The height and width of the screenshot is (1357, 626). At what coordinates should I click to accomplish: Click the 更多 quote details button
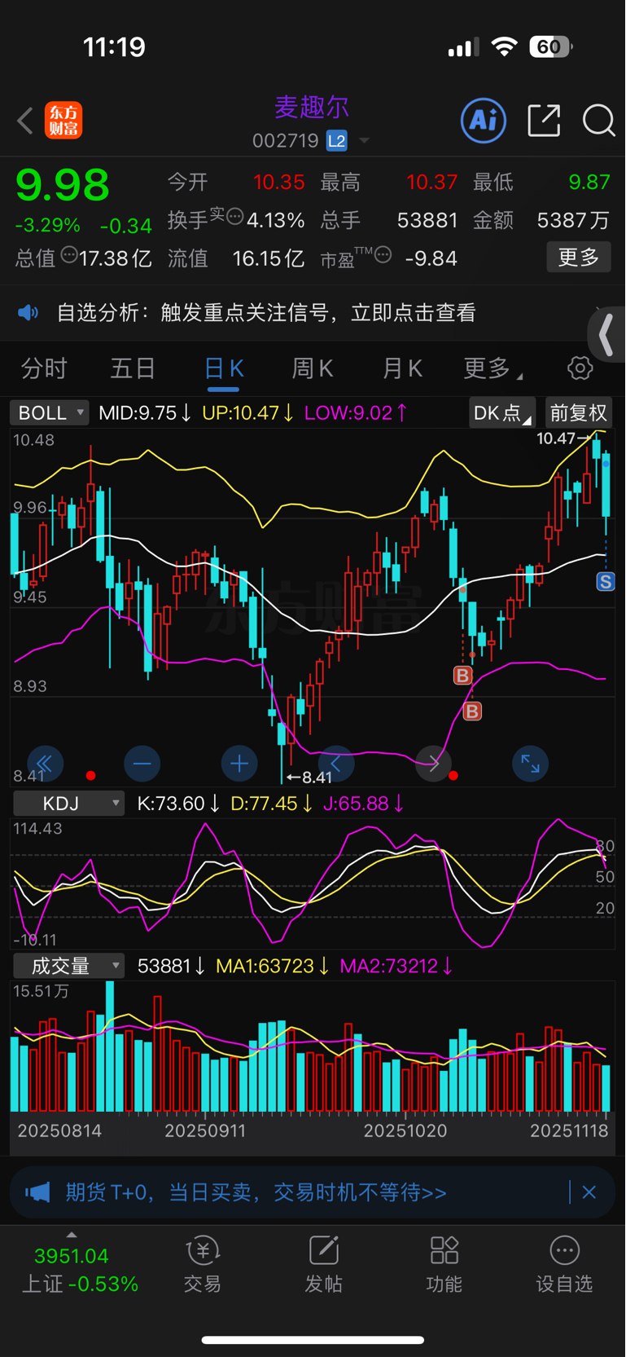pos(579,258)
